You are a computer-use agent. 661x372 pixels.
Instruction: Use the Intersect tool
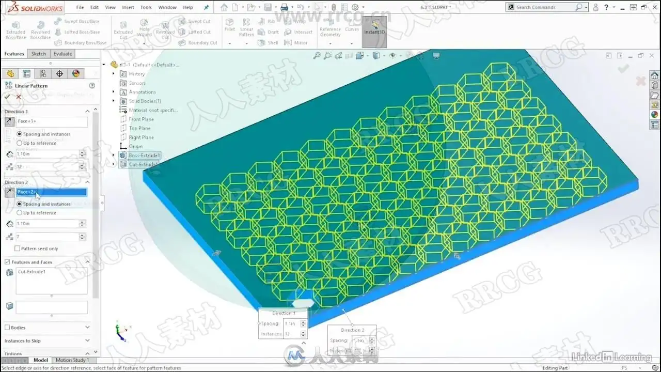[298, 32]
